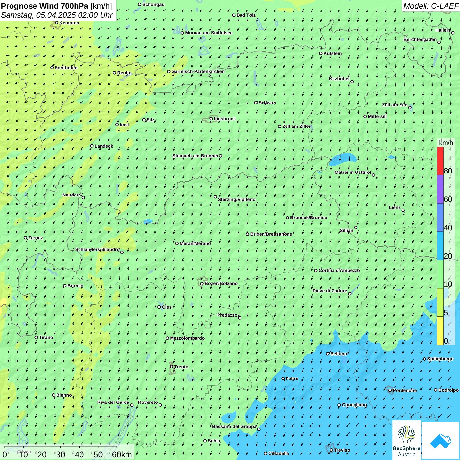
Task: Click the 'km/h' legend heading
Action: coord(446,142)
